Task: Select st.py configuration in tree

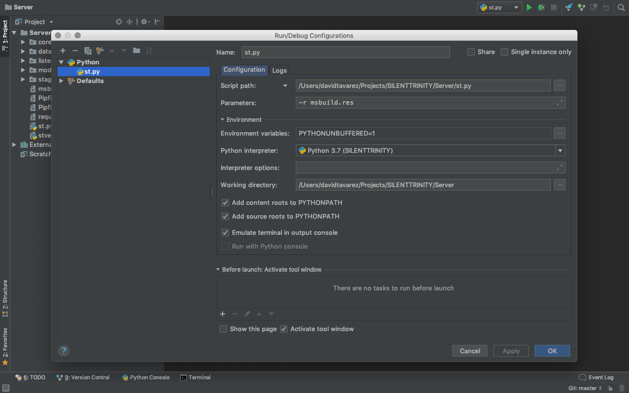Action: coord(134,72)
